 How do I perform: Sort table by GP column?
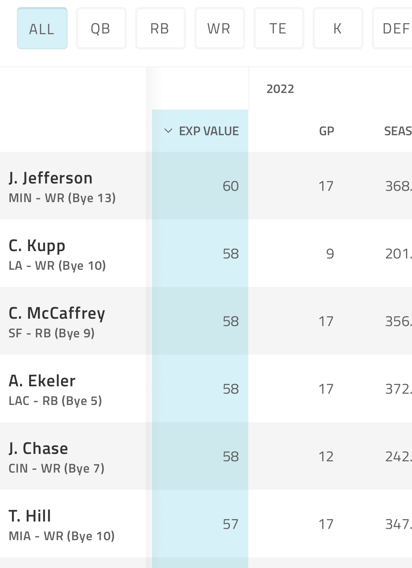tap(326, 131)
